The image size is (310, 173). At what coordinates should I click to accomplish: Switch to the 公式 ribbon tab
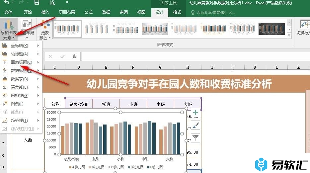89,12
